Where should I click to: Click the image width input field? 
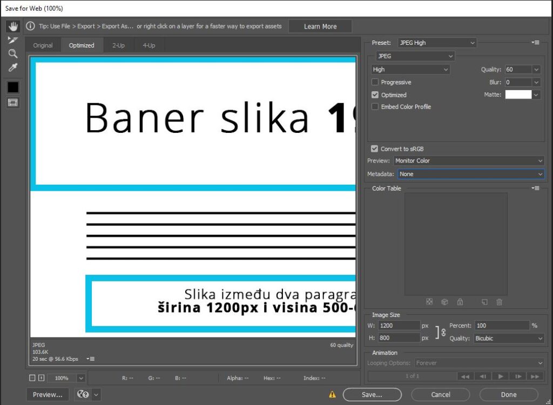click(x=399, y=326)
